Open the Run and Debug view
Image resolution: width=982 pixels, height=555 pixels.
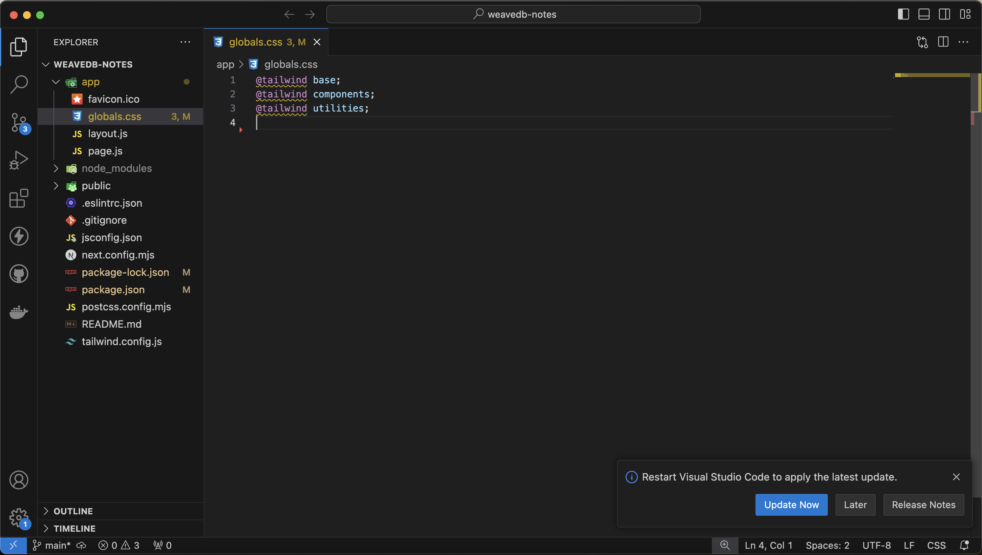[x=19, y=160]
